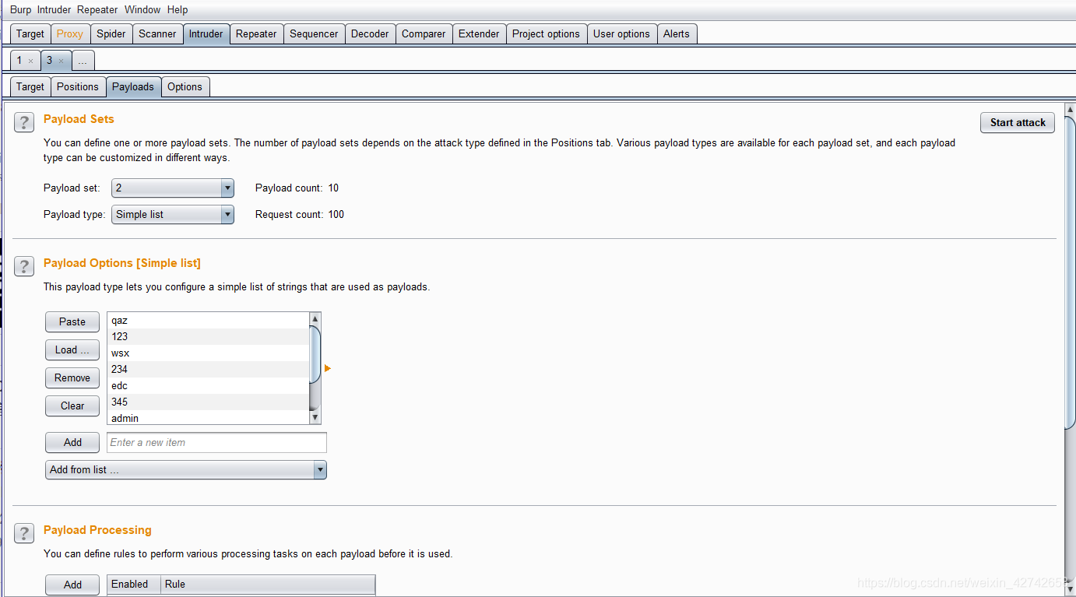Image resolution: width=1076 pixels, height=597 pixels.
Task: Open the Project options tab
Action: point(546,33)
